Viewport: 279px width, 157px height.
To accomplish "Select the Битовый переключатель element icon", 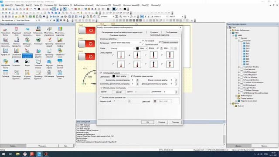I will coord(27,31).
